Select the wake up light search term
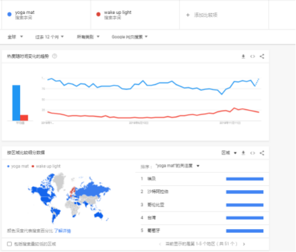296x252 pixels. pos(135,15)
